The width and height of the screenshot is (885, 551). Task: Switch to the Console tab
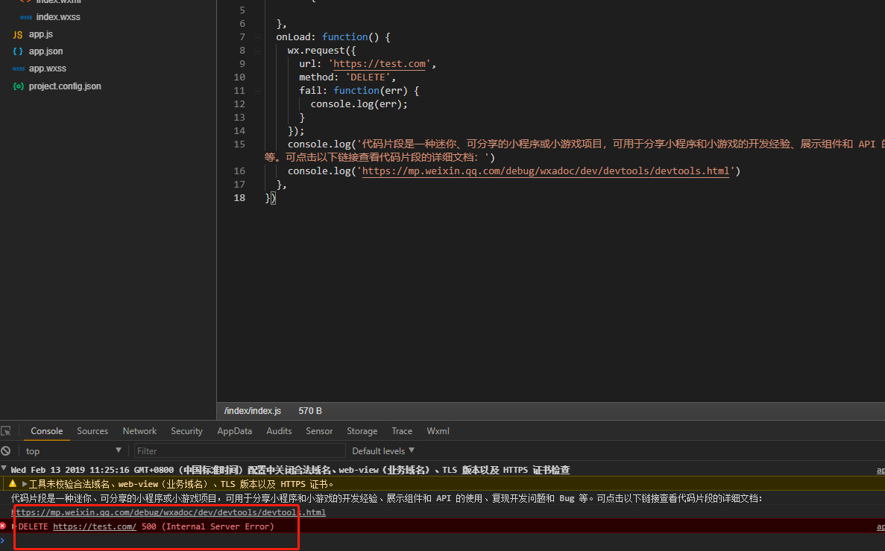(x=47, y=431)
